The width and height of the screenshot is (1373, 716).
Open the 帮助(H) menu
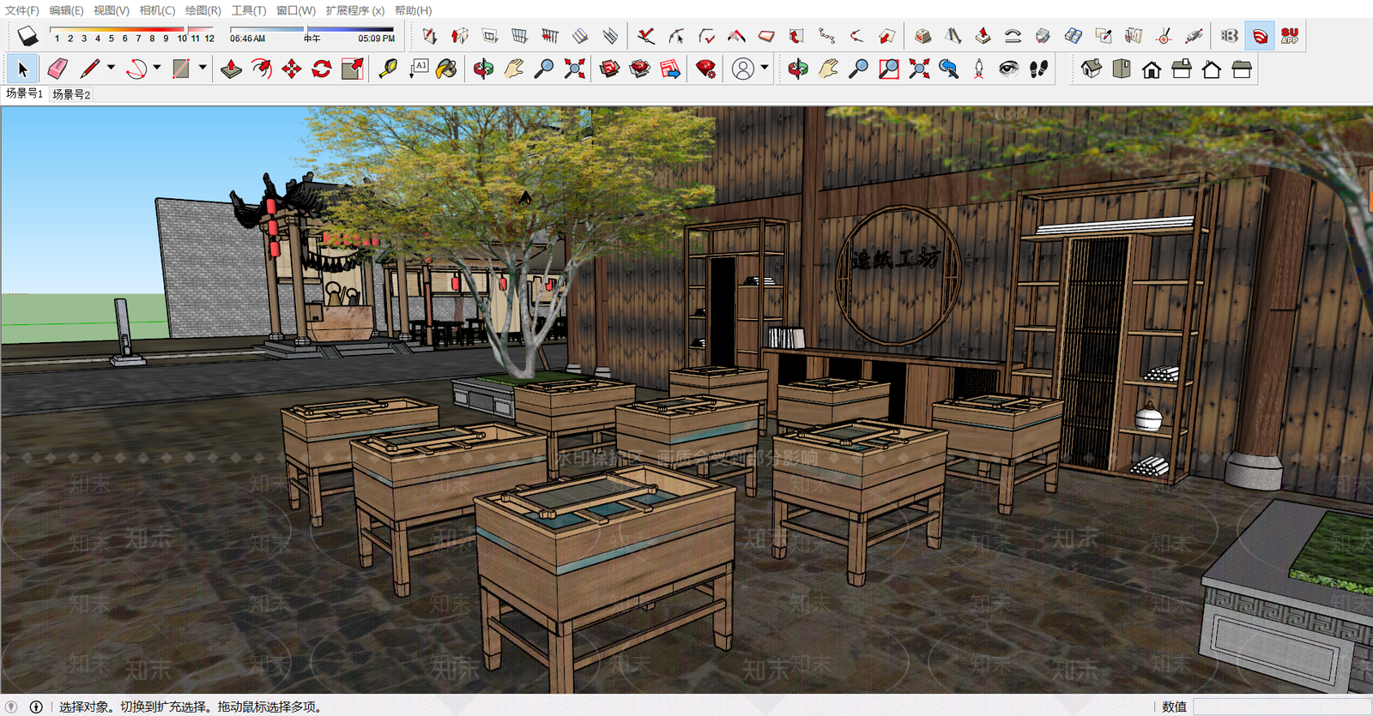[x=413, y=10]
